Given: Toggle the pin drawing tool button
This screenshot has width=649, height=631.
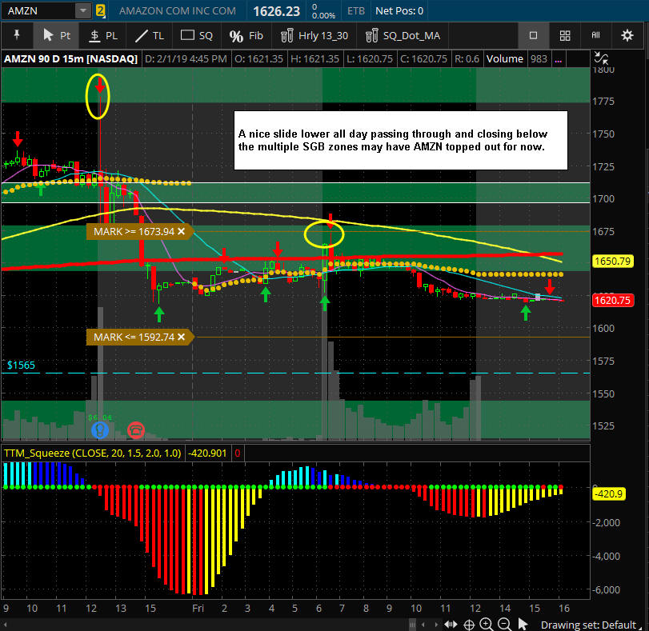Looking at the screenshot, I should (17, 35).
